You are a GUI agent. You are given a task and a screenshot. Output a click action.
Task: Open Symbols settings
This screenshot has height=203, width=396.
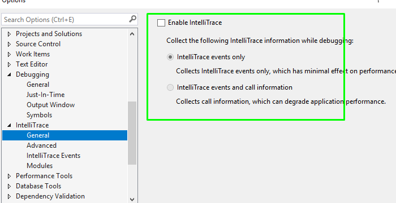pos(40,115)
